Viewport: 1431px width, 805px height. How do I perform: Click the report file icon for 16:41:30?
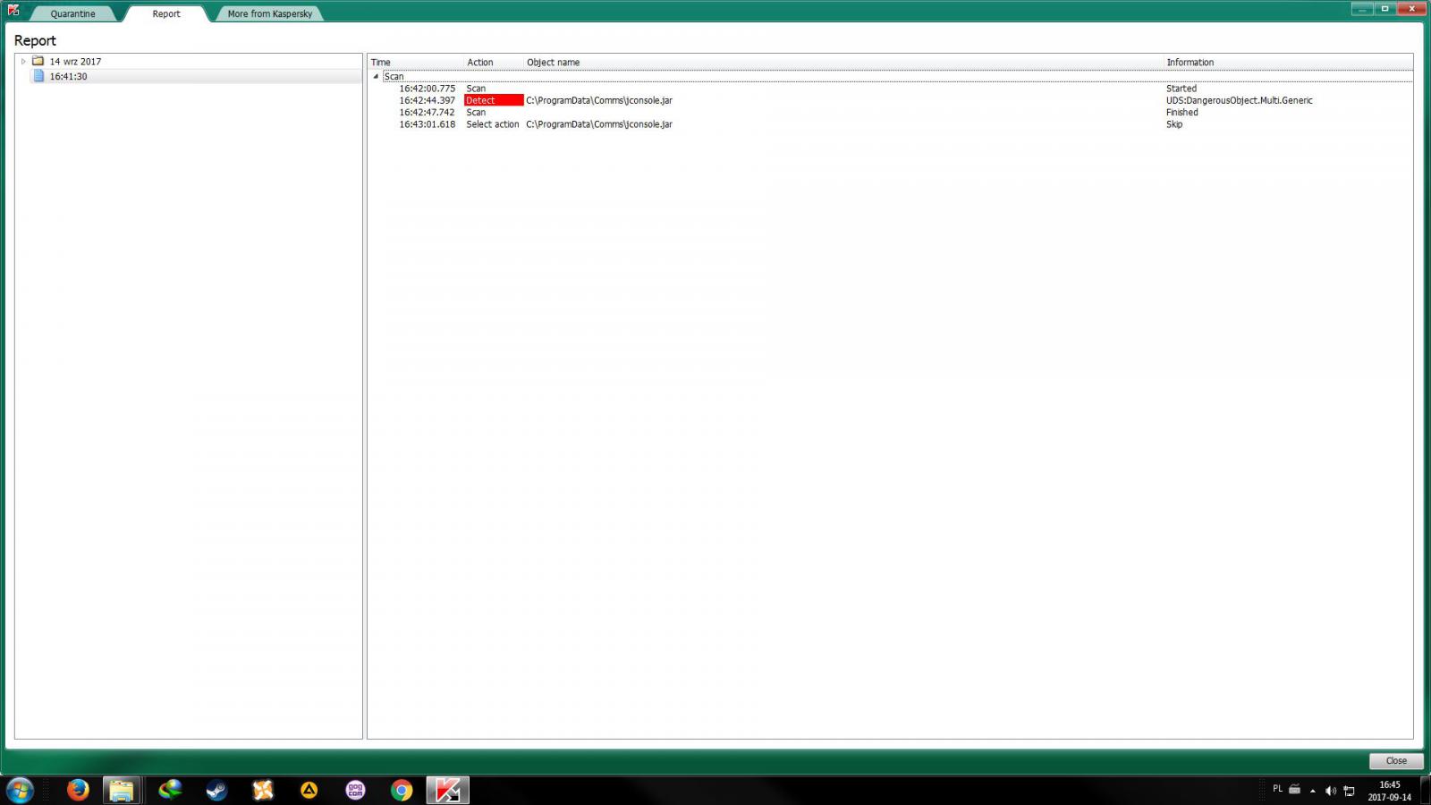pos(38,76)
